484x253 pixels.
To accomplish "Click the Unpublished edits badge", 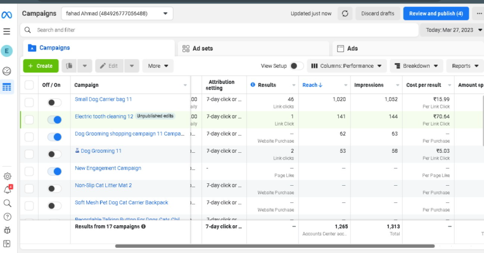I will click(x=155, y=116).
